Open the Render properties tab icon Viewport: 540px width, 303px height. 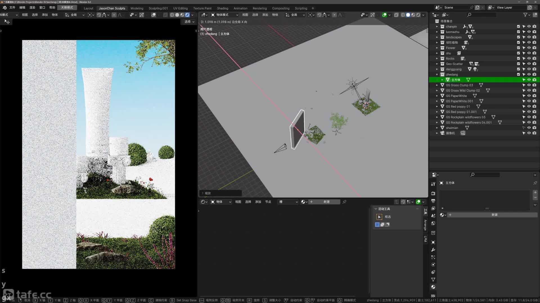click(433, 193)
